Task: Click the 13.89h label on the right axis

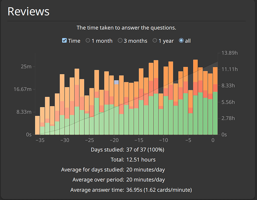Action: (x=230, y=53)
